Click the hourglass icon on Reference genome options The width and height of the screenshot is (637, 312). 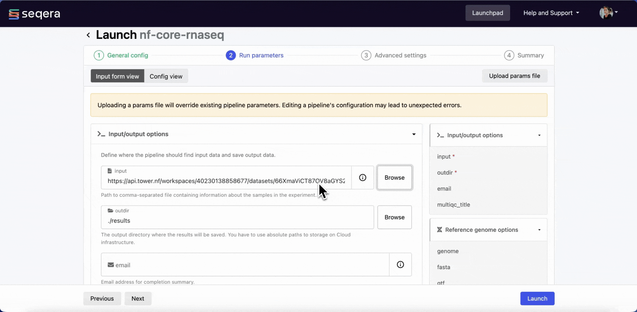[x=440, y=229]
